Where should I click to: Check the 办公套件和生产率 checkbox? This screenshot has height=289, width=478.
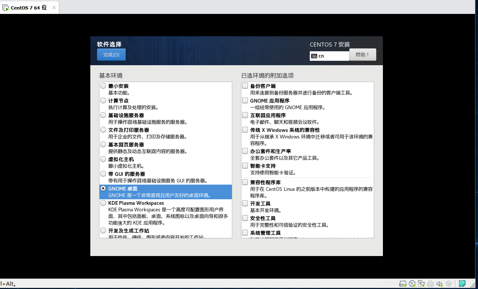pos(245,151)
